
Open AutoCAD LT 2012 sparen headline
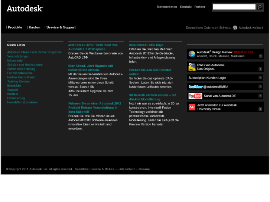(x=93, y=47)
